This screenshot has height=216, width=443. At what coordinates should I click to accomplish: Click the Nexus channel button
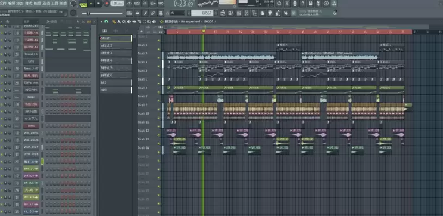[31, 126]
